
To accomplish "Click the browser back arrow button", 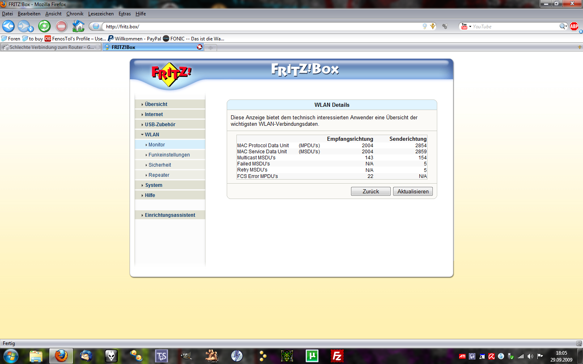I will [9, 26].
